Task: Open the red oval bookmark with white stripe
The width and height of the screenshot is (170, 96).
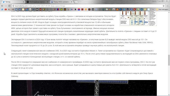Action: (x=41, y=10)
